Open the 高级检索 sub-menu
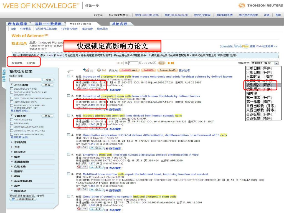 tap(87, 29)
